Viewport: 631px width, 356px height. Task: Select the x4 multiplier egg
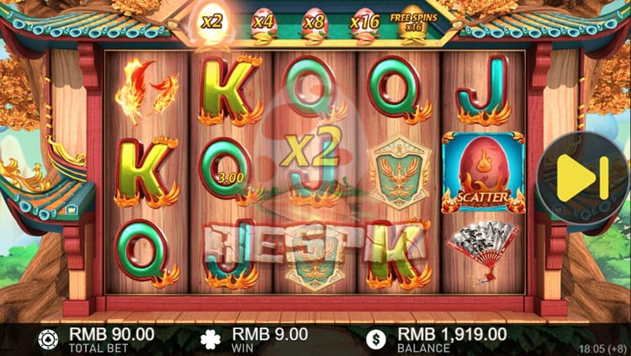pyautogui.click(x=263, y=24)
